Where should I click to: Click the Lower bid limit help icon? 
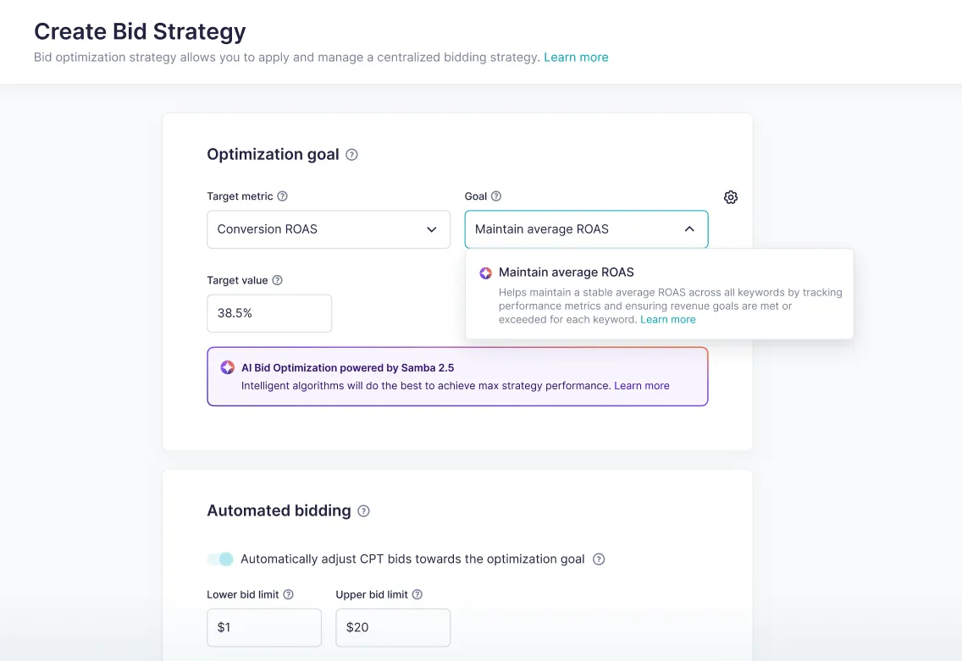pyautogui.click(x=289, y=594)
